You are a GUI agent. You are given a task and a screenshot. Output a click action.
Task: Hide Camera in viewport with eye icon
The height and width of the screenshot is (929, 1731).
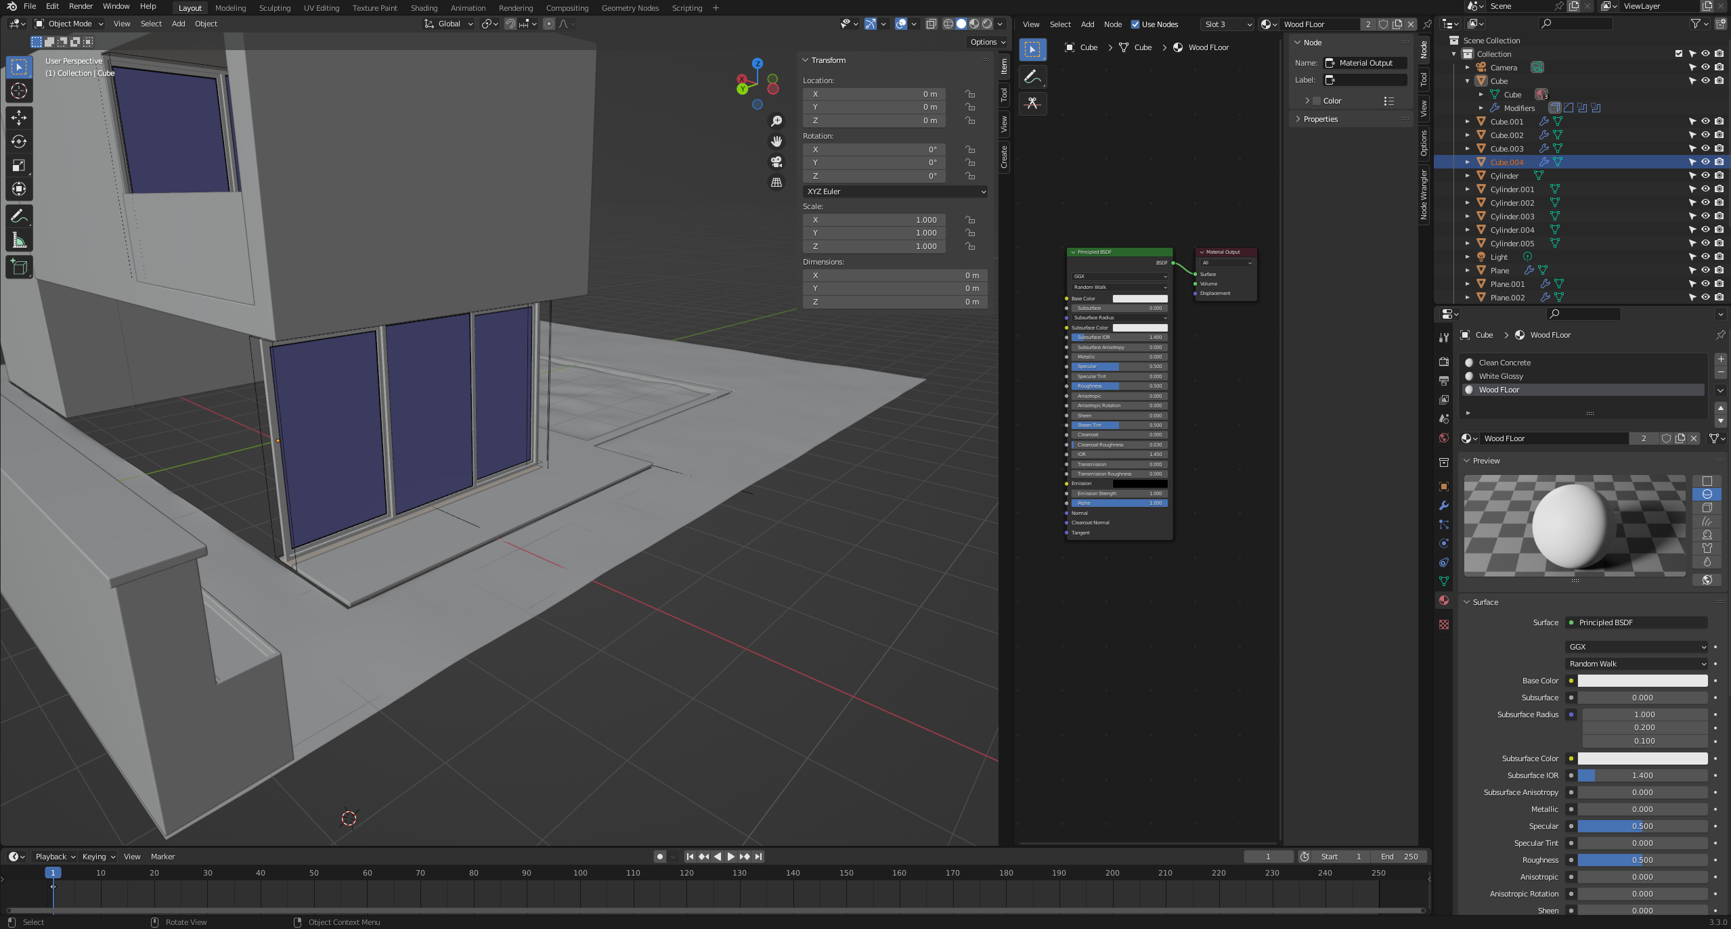1705,67
